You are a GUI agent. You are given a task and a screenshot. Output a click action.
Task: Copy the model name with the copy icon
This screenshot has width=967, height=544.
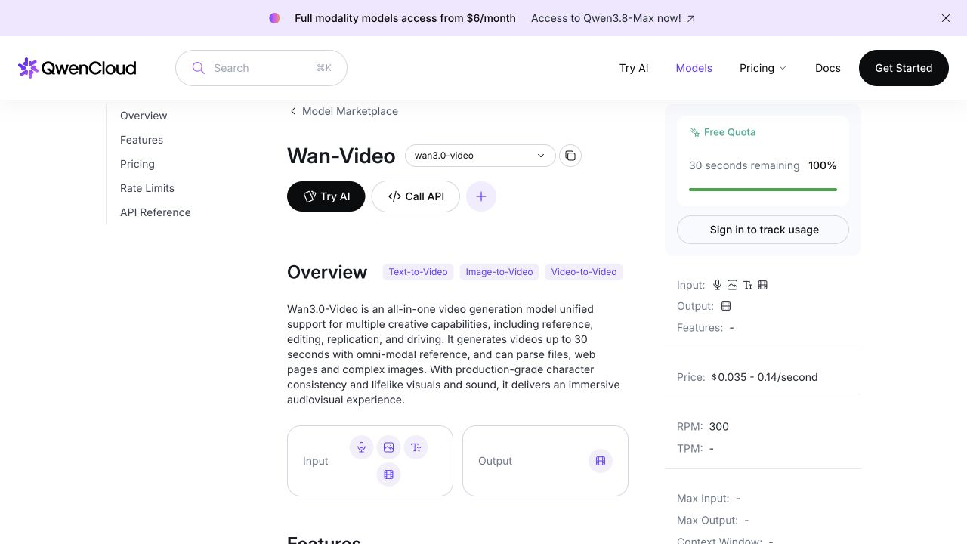point(570,156)
